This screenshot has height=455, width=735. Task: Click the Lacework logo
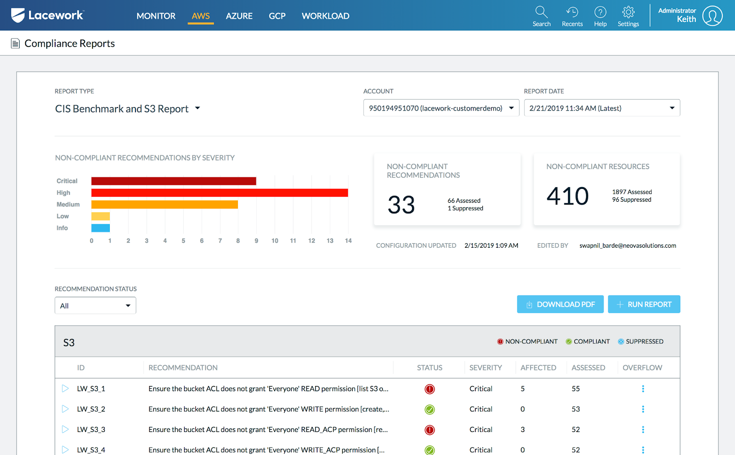[x=47, y=16]
